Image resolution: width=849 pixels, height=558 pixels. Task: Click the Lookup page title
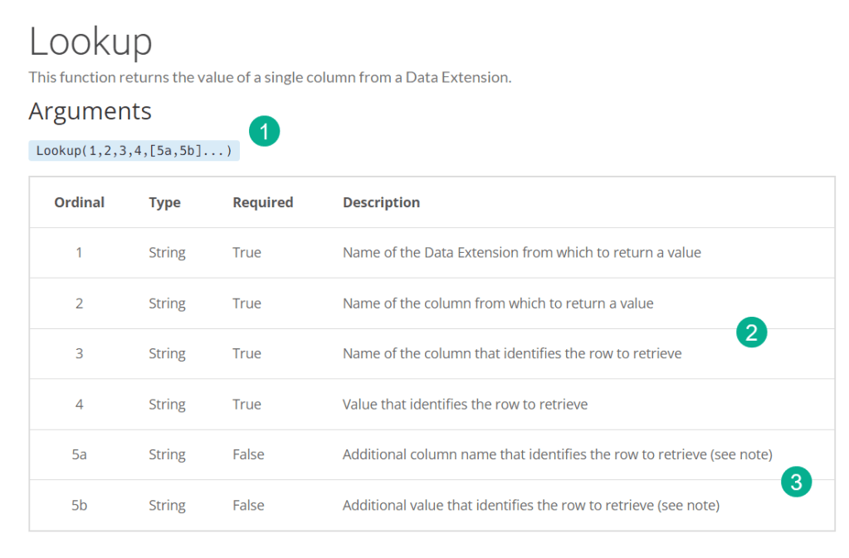tap(90, 41)
